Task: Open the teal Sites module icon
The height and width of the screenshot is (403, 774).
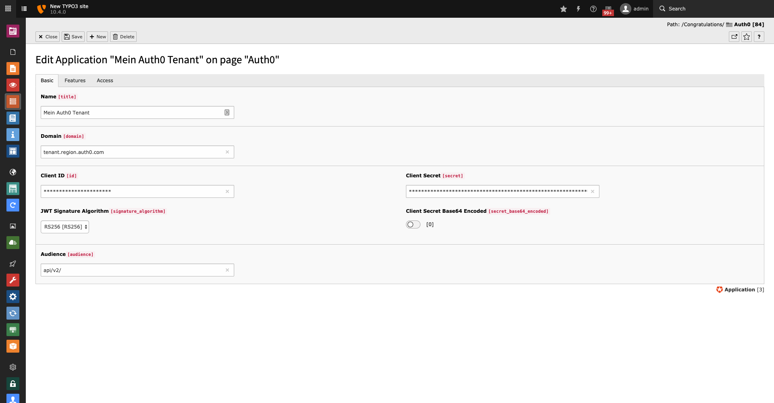Action: [x=13, y=189]
